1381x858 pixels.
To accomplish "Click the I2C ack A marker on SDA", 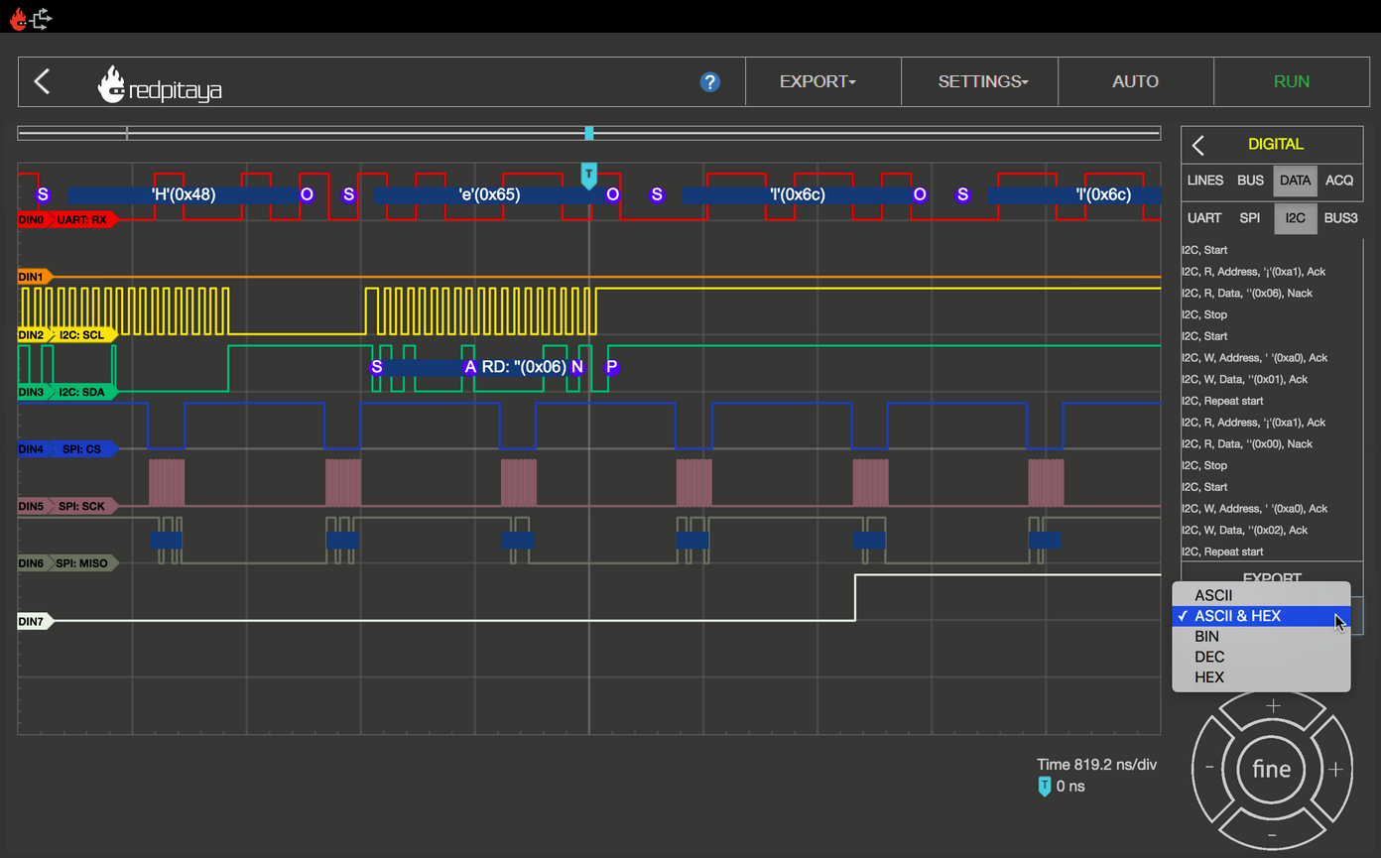I will (x=470, y=367).
